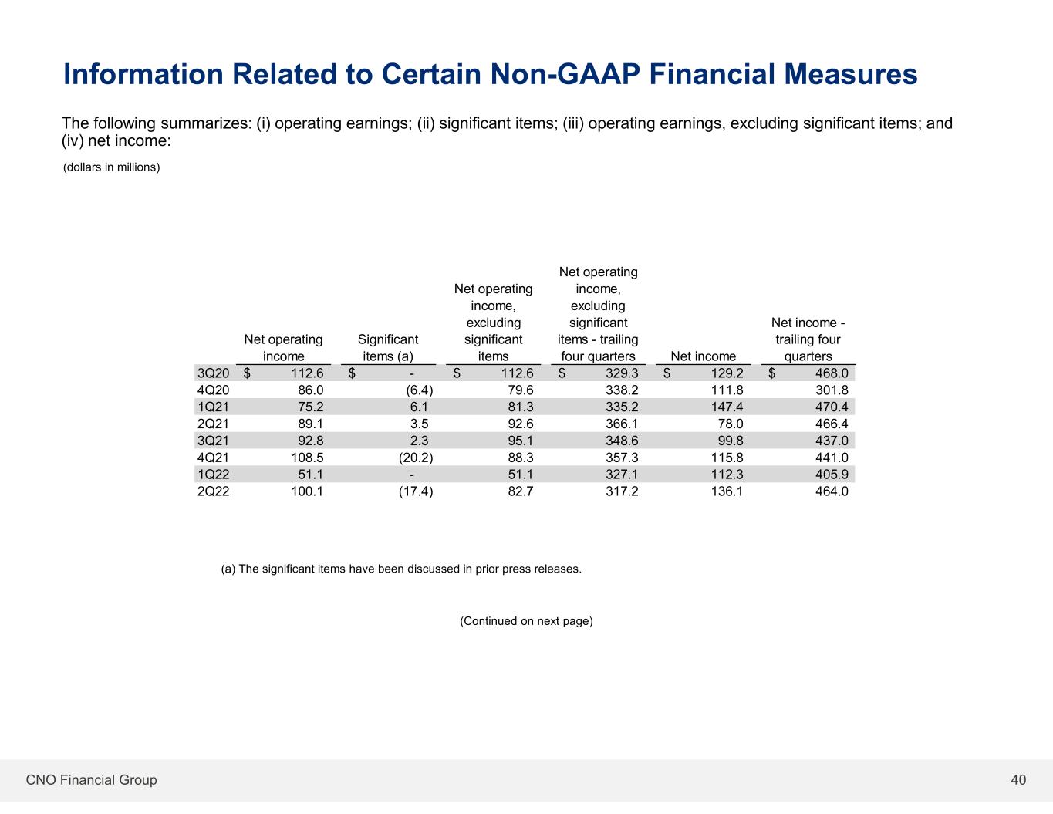Select the 329.3 trailing four quarters value
Screen dimensions: 1053x814
(x=622, y=373)
